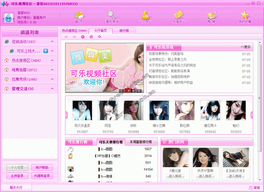
Task: Enter room under 妖灵 photo
Action: [205, 176]
